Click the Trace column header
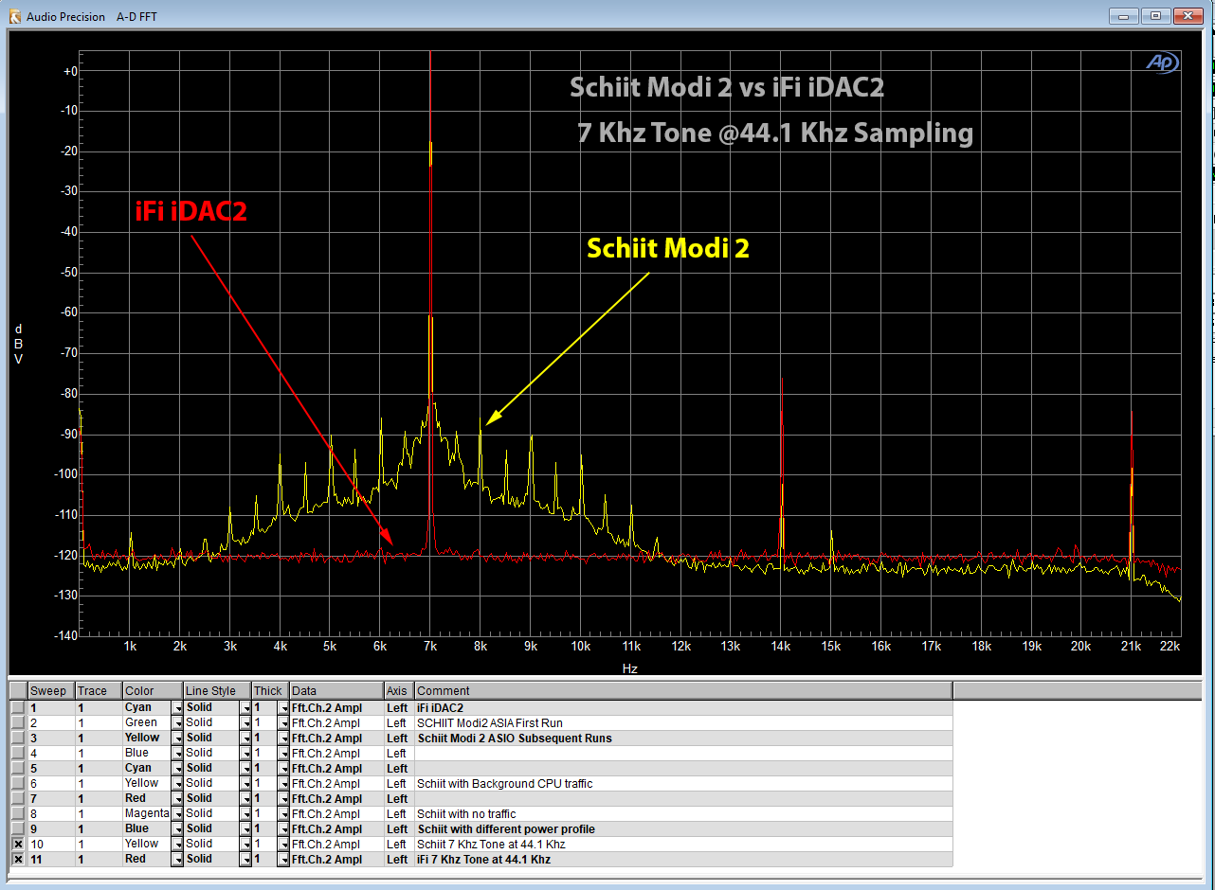Image resolution: width=1215 pixels, height=890 pixels. (99, 690)
